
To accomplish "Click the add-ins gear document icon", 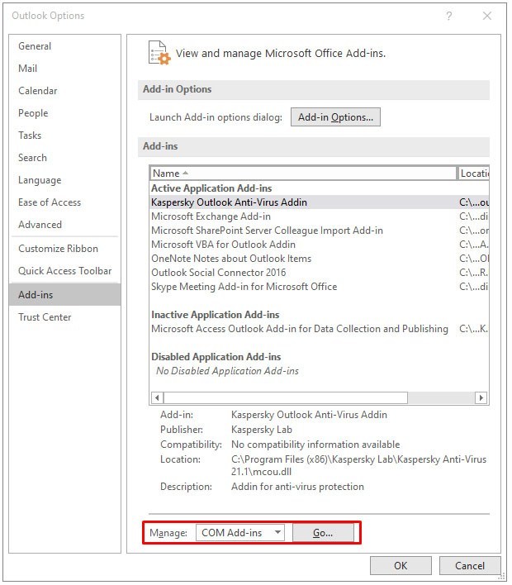I will pyautogui.click(x=159, y=53).
